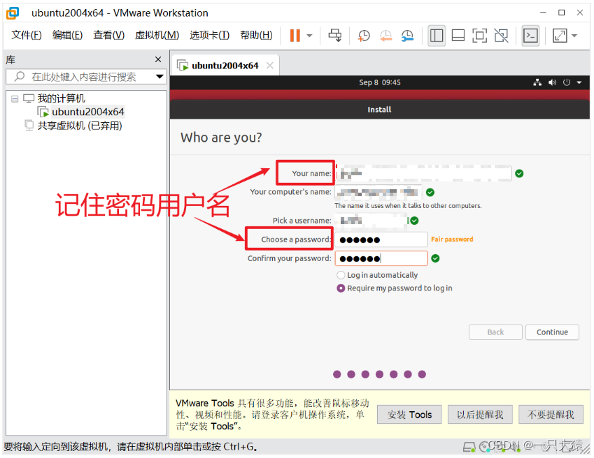Close the 库 library panel
Screen dimensions: 594x458
[158, 59]
